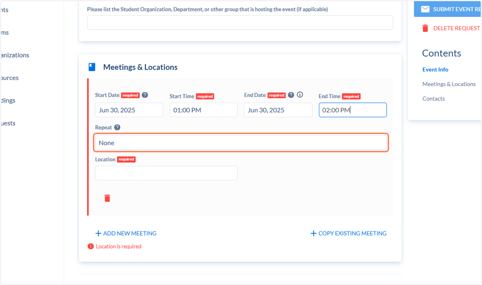
Task: Click the red trash icon under Location field
Action: tap(107, 198)
